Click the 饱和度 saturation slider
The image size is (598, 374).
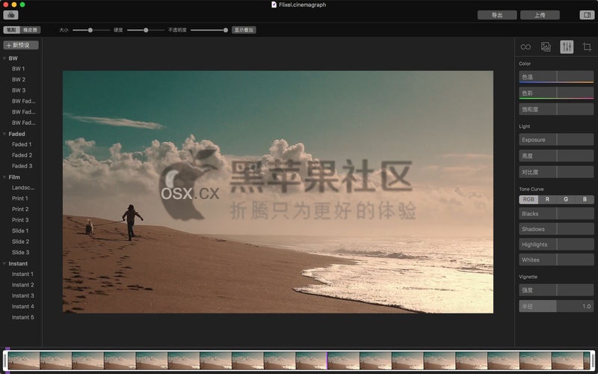[x=556, y=109]
